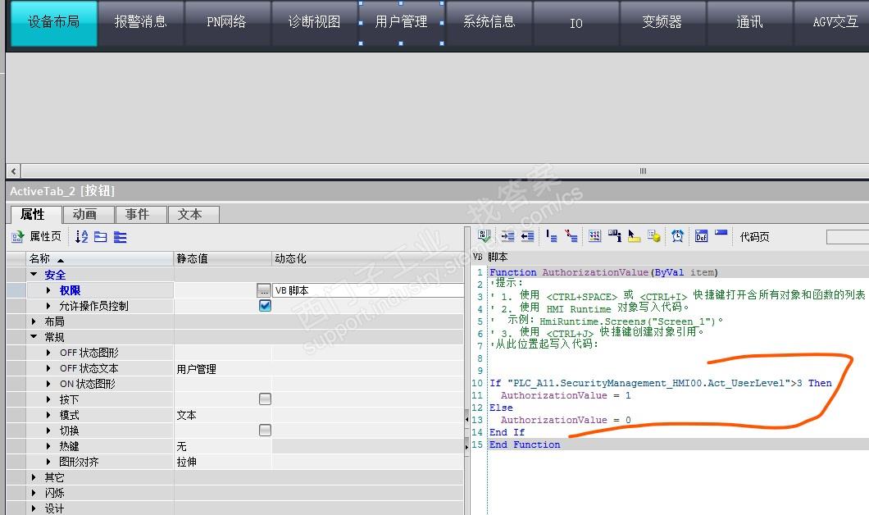Click the cursor object selection icon
Image resolution: width=869 pixels, height=515 pixels.
634,236
